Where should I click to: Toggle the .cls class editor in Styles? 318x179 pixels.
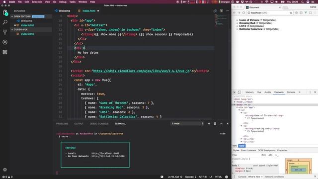(270, 155)
